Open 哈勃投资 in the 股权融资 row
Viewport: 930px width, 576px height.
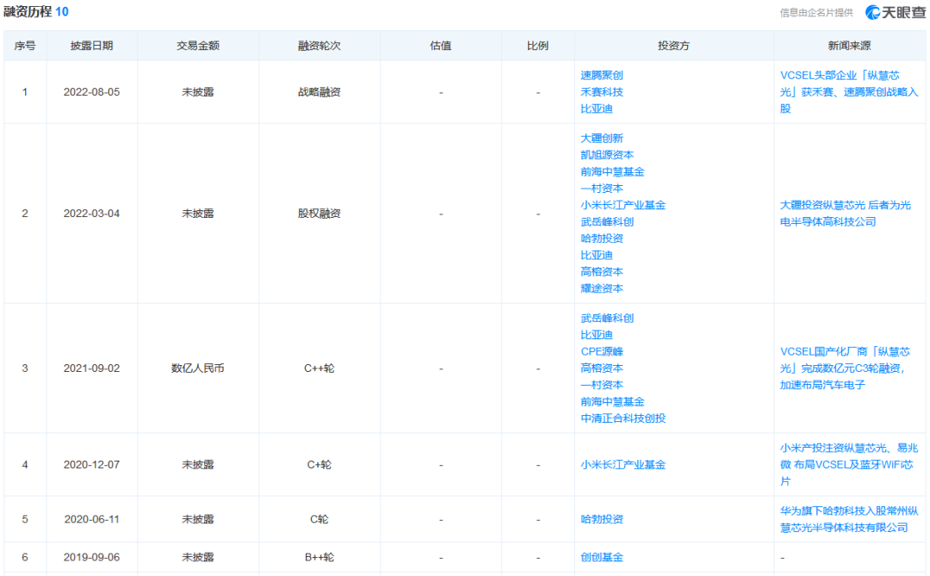click(x=601, y=238)
